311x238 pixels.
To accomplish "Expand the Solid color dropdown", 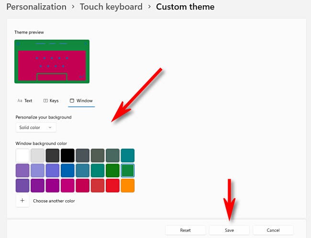I will [36, 128].
